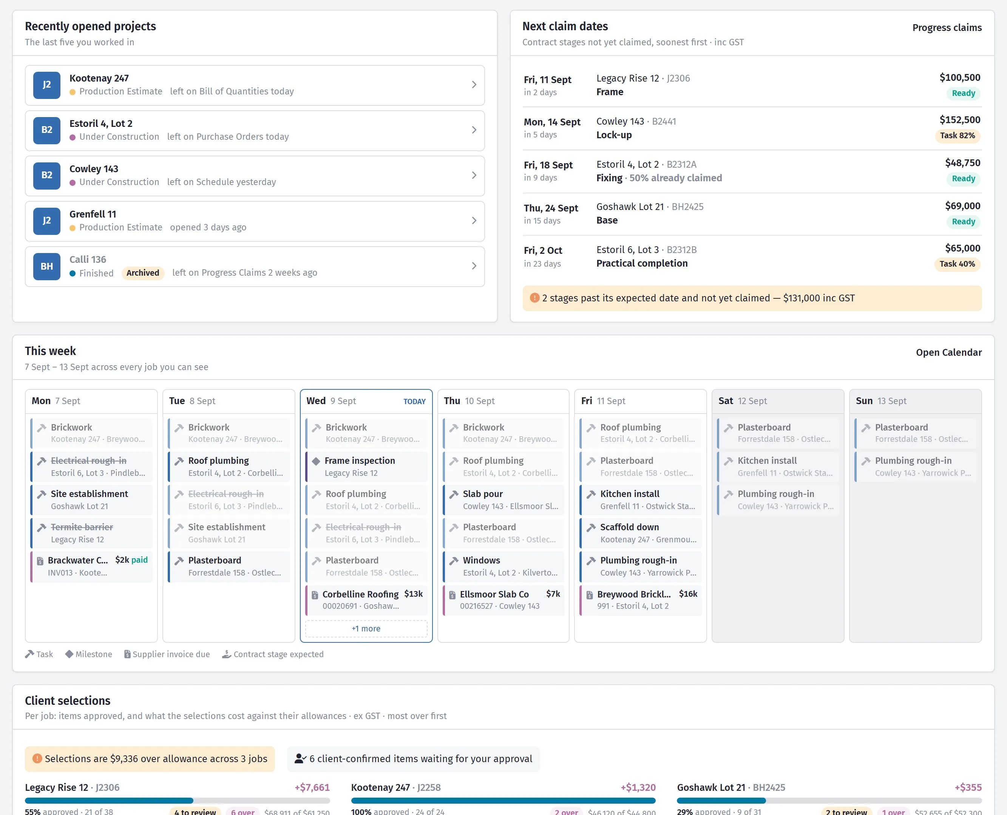Viewport: 1007px width, 815px height.
Task: Expand Wednesday's +1 more items
Action: coord(366,628)
